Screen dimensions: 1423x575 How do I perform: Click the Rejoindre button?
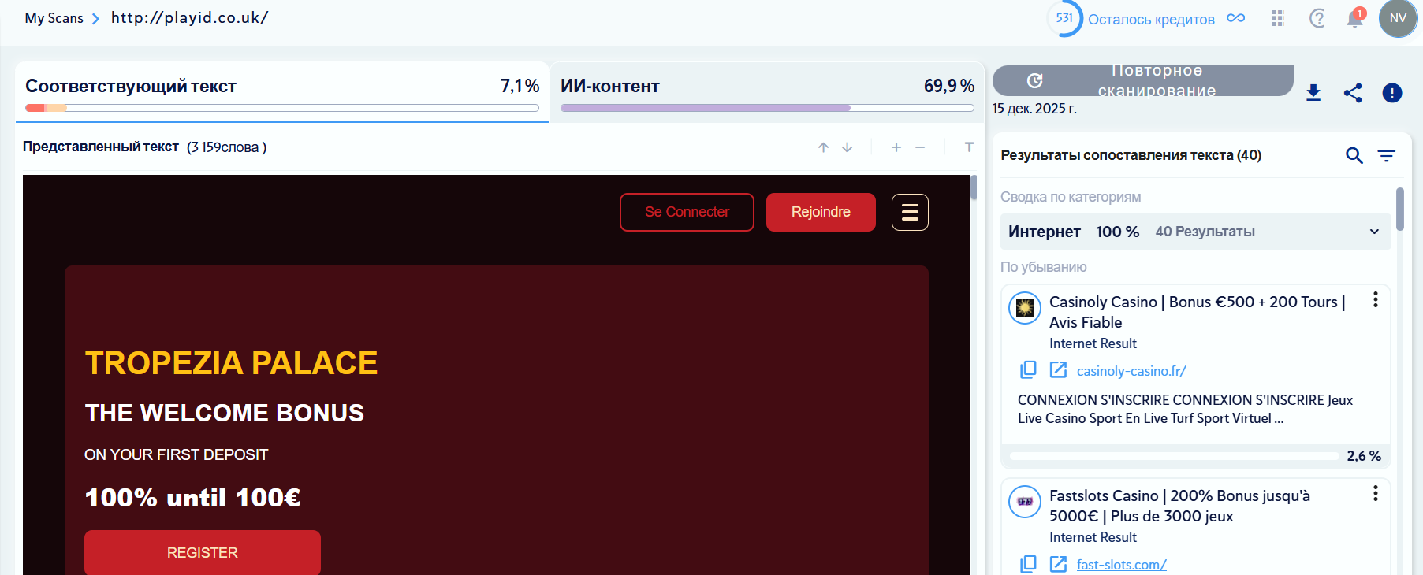821,212
